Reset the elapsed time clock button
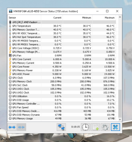This screenshot has width=132, height=142. point(86,127)
